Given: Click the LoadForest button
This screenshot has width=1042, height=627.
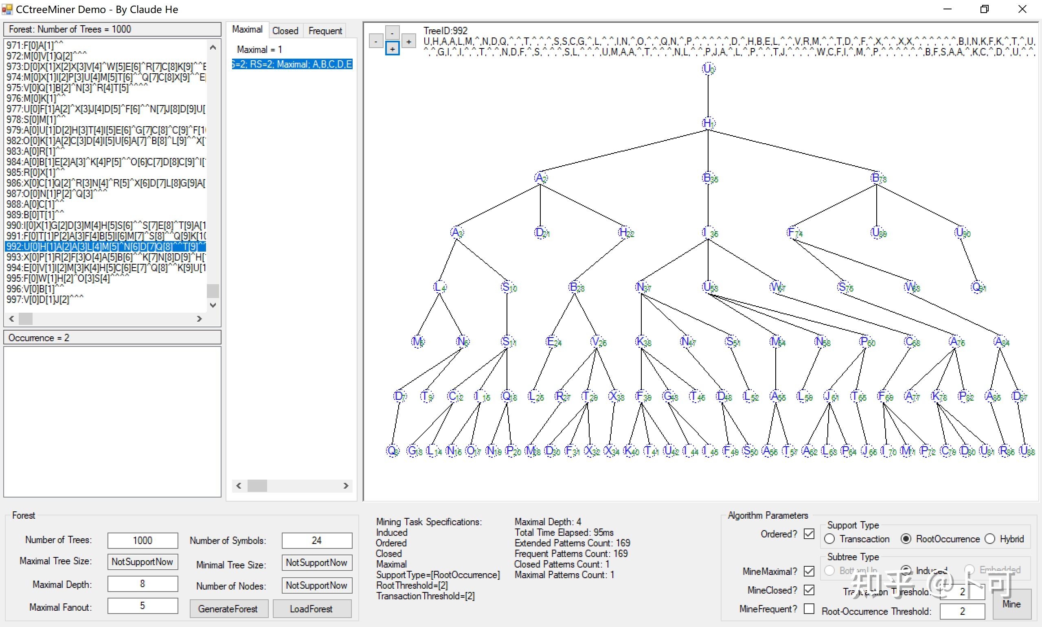Looking at the screenshot, I should point(312,608).
